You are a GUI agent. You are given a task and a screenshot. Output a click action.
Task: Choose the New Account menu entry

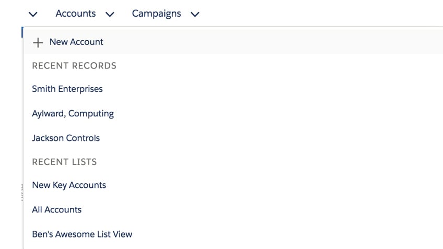click(x=76, y=42)
